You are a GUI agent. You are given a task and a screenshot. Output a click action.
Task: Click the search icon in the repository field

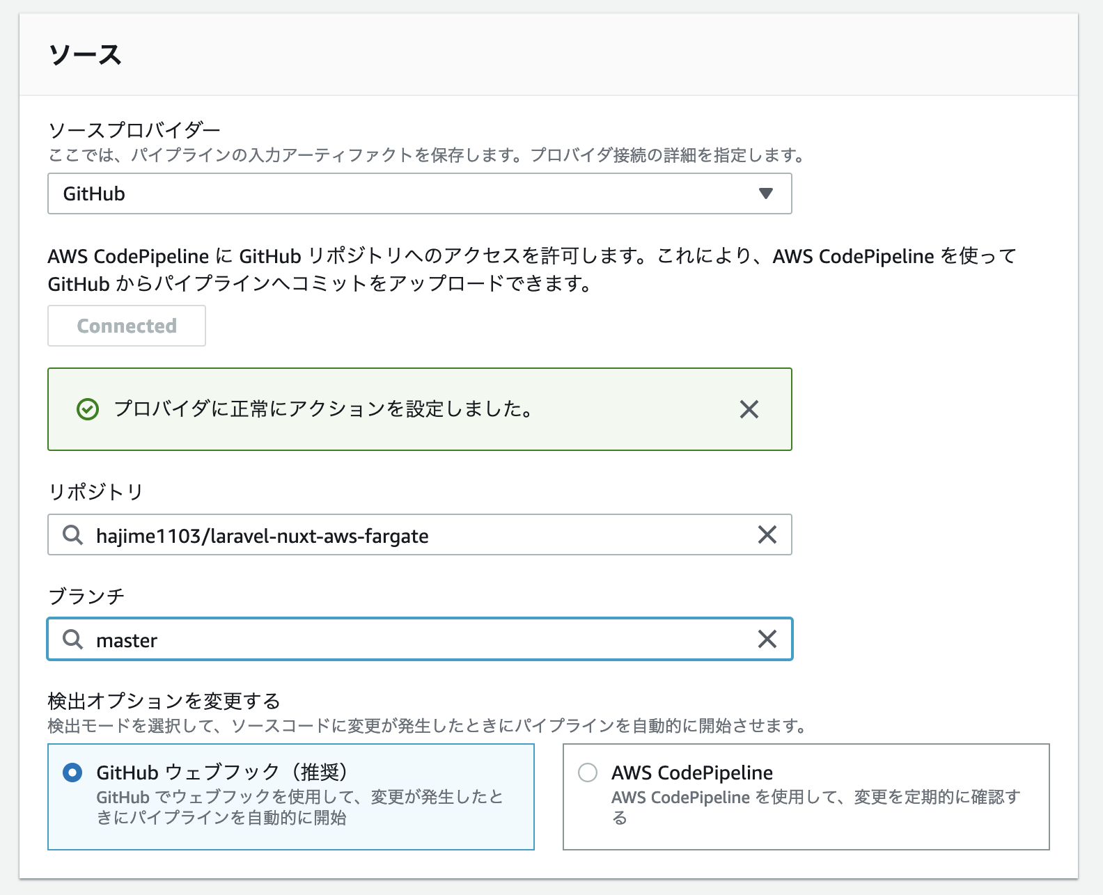point(72,534)
